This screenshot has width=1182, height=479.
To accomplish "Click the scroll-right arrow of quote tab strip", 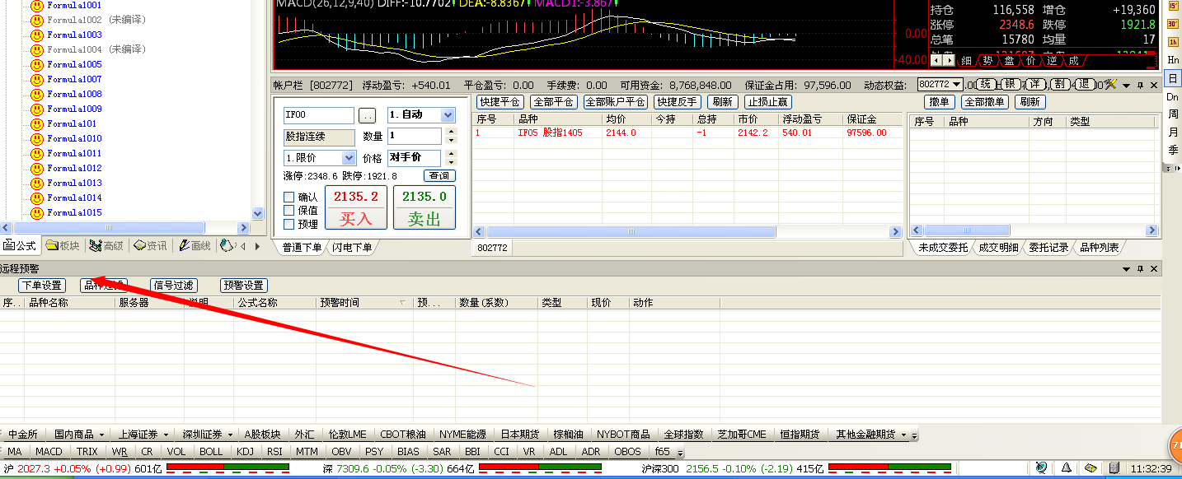I will point(949,60).
